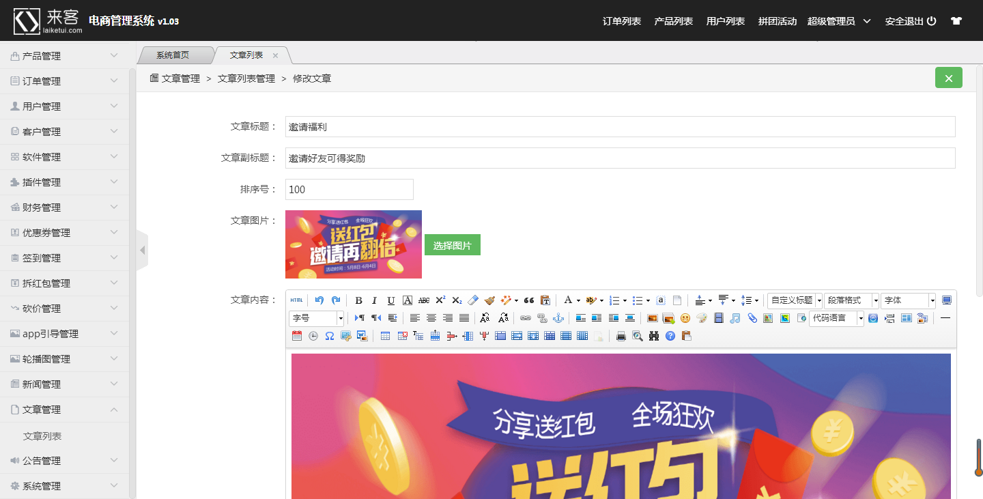Screen dimensions: 983x499
Task: Open the 自定义标题 dropdown
Action: coord(795,300)
